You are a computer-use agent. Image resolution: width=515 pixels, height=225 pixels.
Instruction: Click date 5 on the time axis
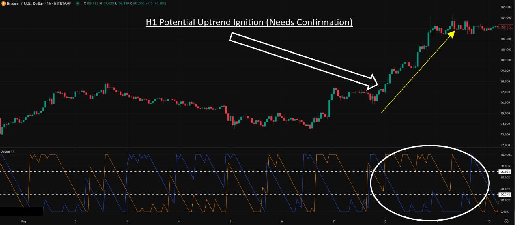(x=230, y=221)
